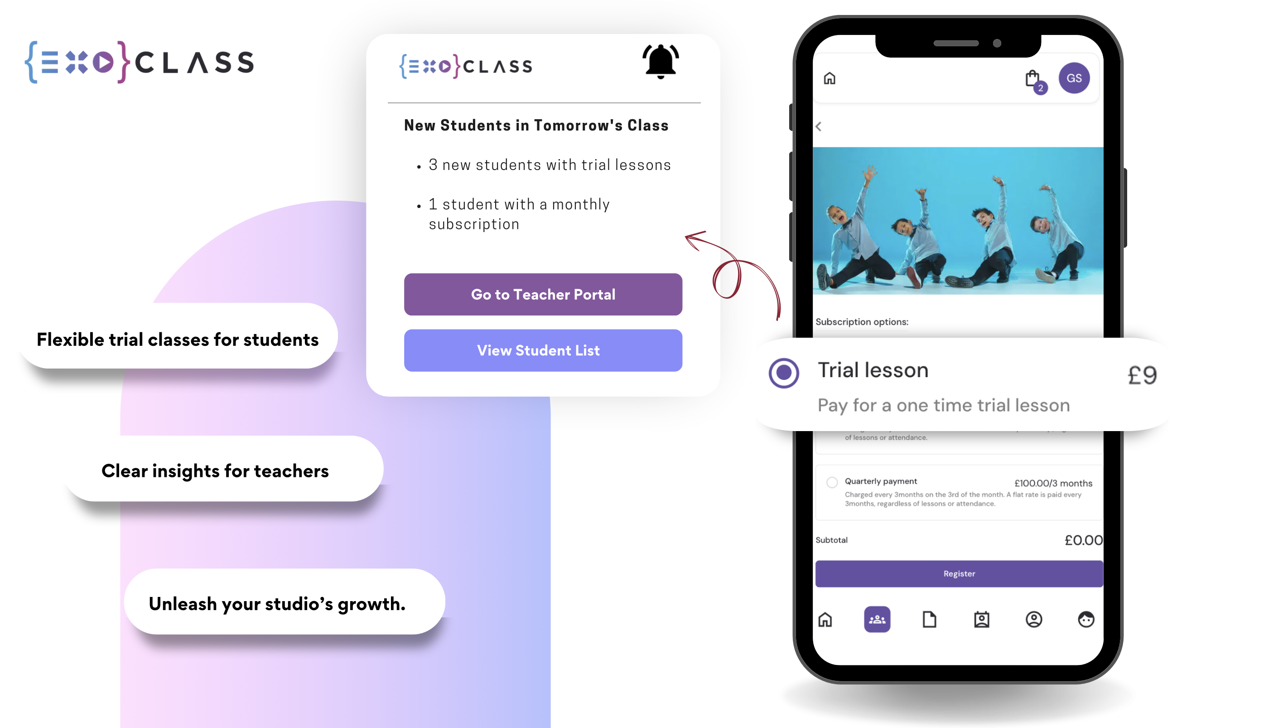Click the user profile avatar GS
The height and width of the screenshot is (728, 1283).
click(x=1077, y=78)
